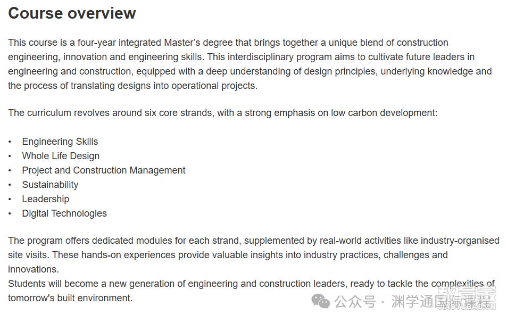
Task: Click the 渊学通国际课程 account name
Action: (440, 301)
